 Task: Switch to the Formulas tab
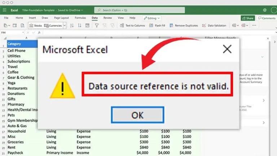(x=80, y=18)
